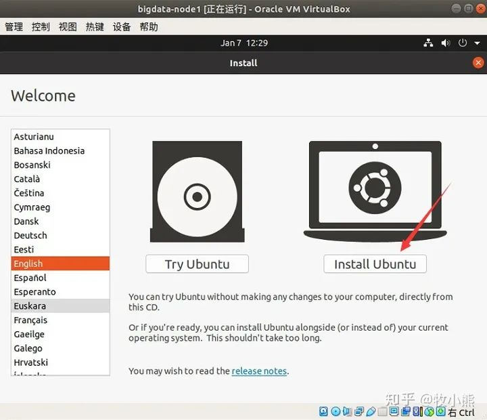Click the keyboard capture green arrow icon
Screen dimensions: 487x420
point(441,411)
